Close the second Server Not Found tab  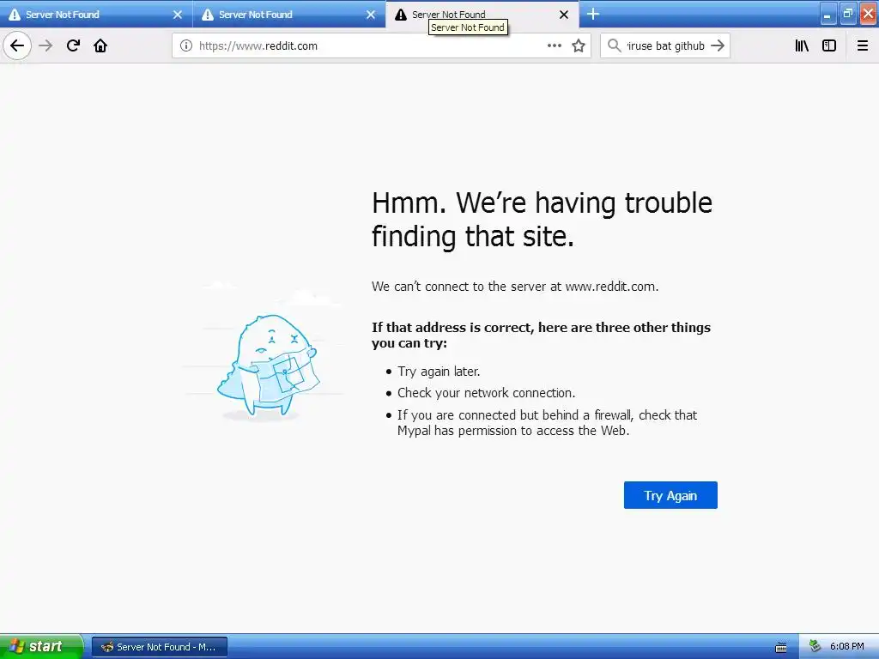click(x=371, y=15)
